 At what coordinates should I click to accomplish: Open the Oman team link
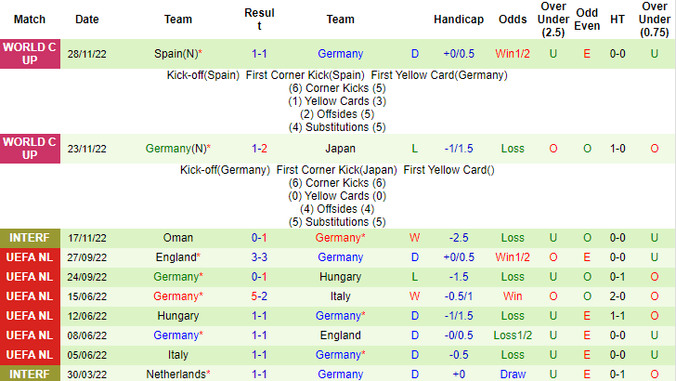point(178,238)
